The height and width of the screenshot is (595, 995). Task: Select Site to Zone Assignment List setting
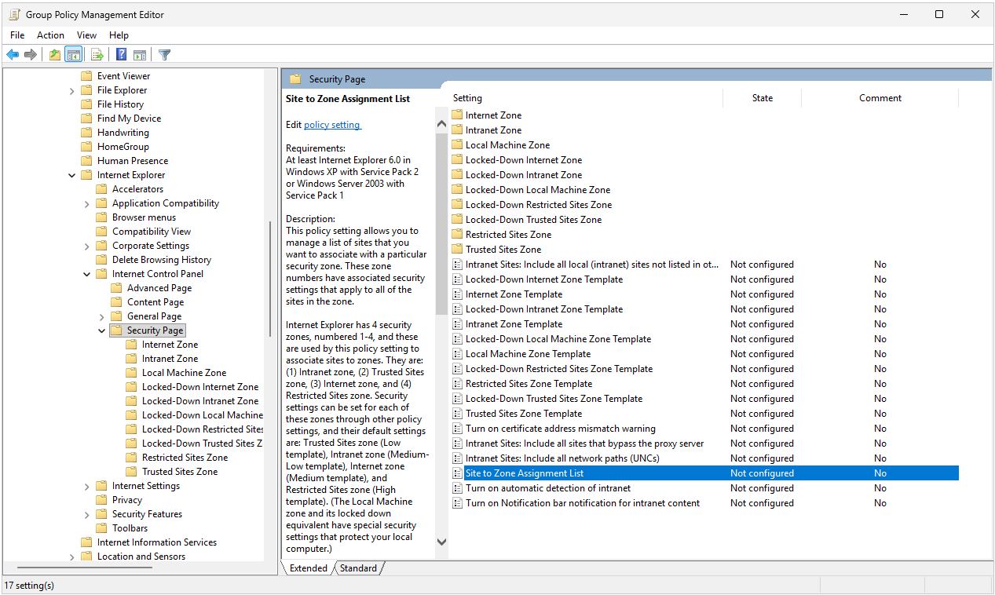click(705, 473)
